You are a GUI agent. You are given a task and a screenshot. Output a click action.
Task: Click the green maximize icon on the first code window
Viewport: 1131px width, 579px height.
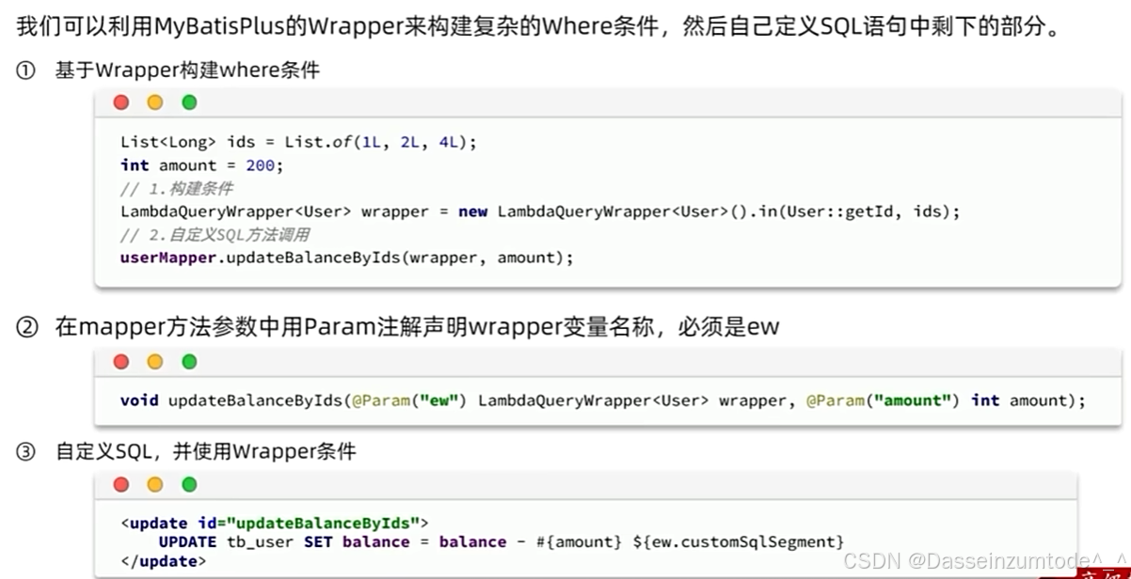(188, 102)
